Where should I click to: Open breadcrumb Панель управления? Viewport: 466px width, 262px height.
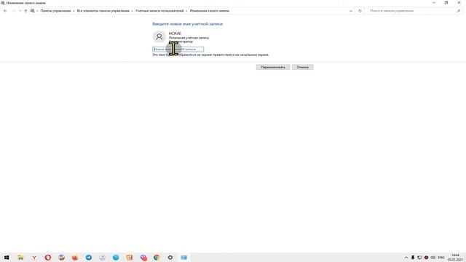(x=55, y=11)
